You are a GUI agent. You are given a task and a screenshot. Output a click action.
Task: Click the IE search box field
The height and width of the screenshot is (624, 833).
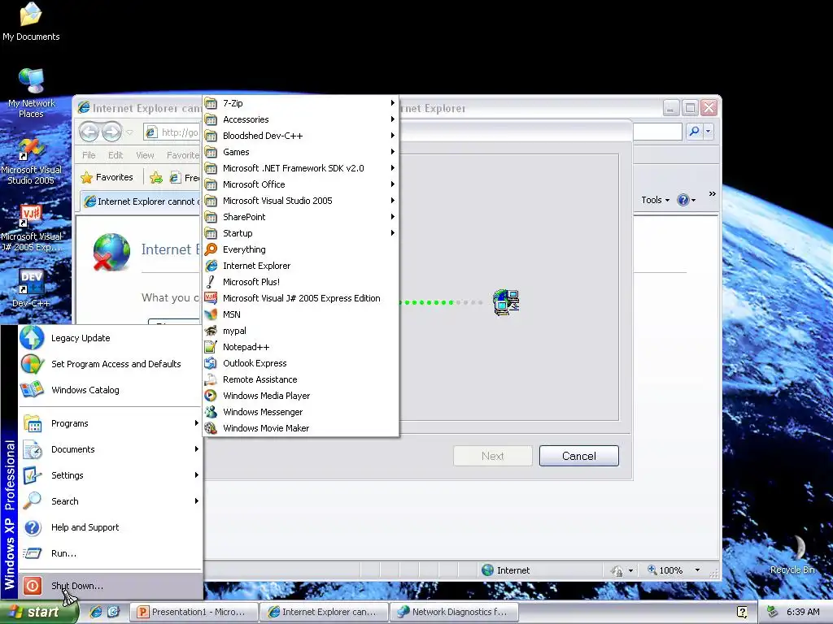coord(657,131)
